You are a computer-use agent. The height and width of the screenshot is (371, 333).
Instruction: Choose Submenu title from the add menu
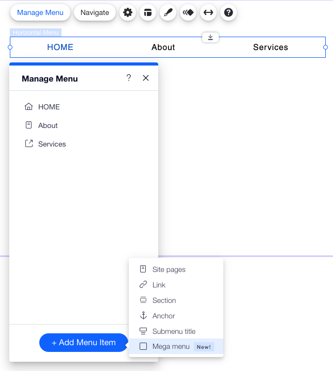pyautogui.click(x=176, y=331)
